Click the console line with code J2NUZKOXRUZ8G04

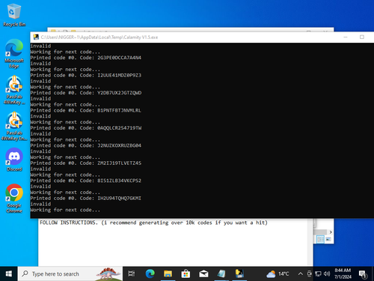[86, 145]
